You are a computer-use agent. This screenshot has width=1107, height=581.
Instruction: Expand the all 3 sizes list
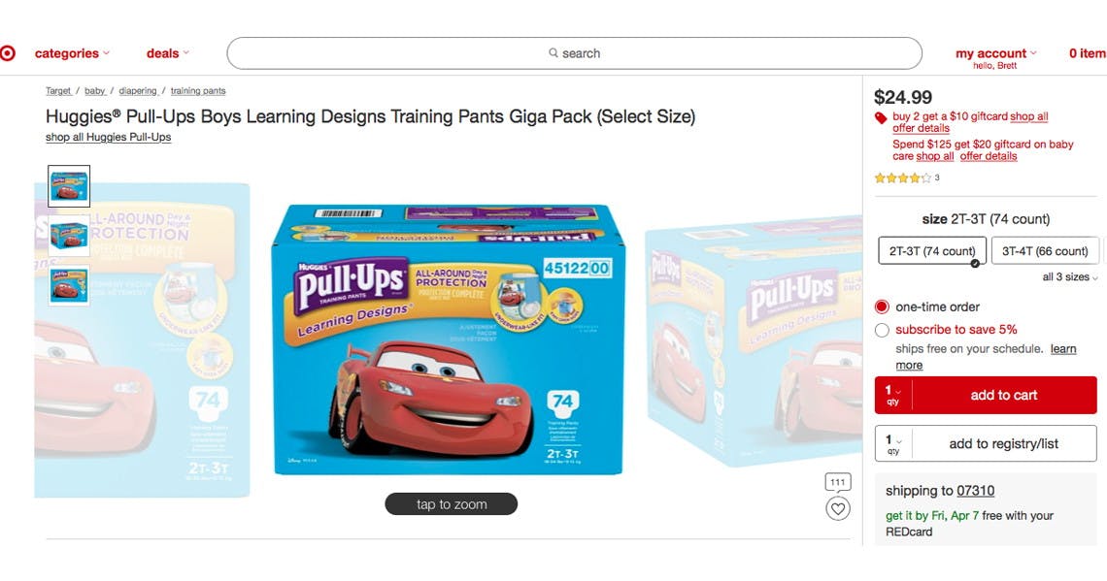[x=1069, y=277]
